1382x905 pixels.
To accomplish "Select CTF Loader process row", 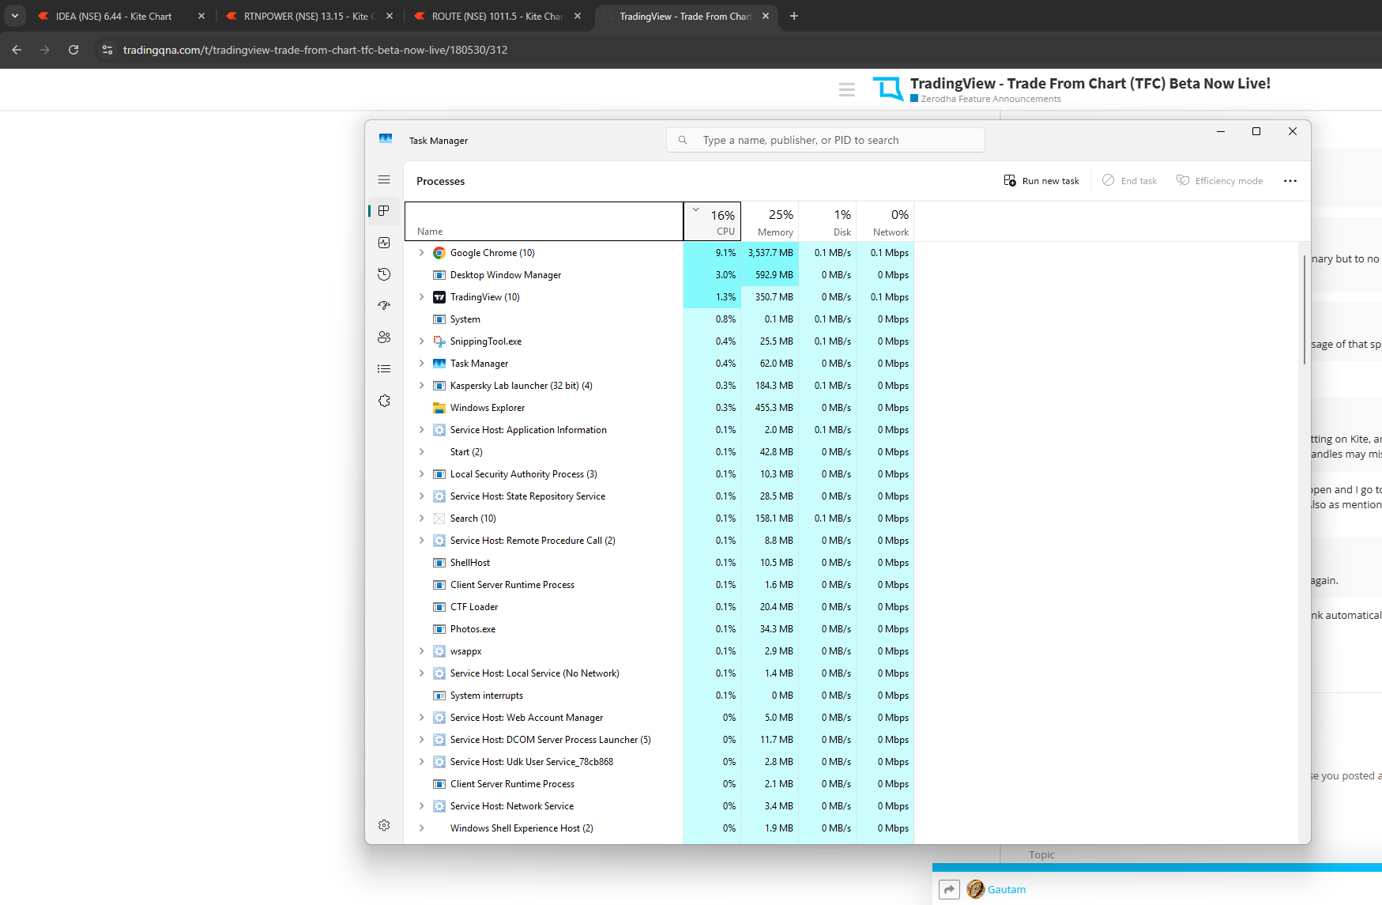I will [x=660, y=607].
